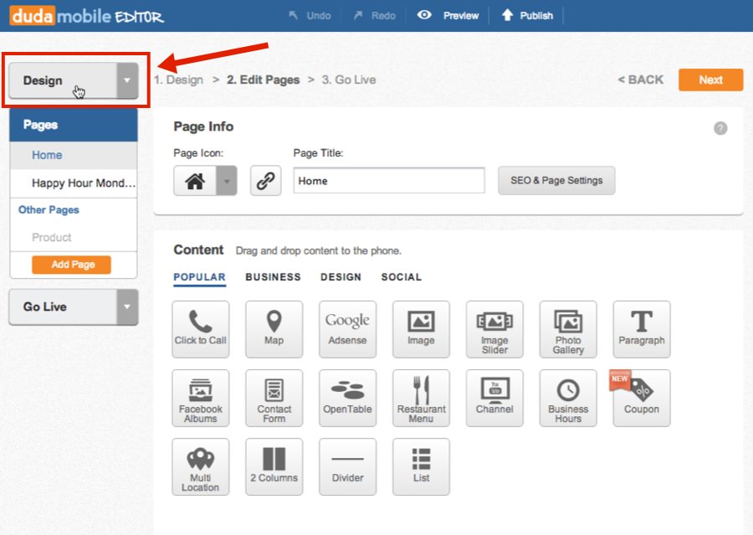Select the Paragraph text widget
This screenshot has width=753, height=535.
[642, 329]
